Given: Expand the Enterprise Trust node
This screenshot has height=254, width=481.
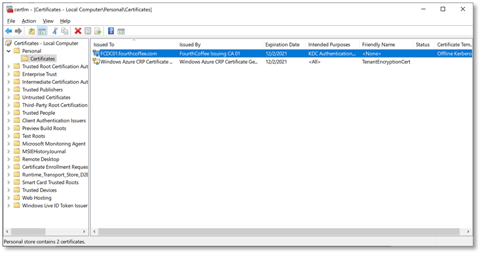Looking at the screenshot, I should point(8,74).
